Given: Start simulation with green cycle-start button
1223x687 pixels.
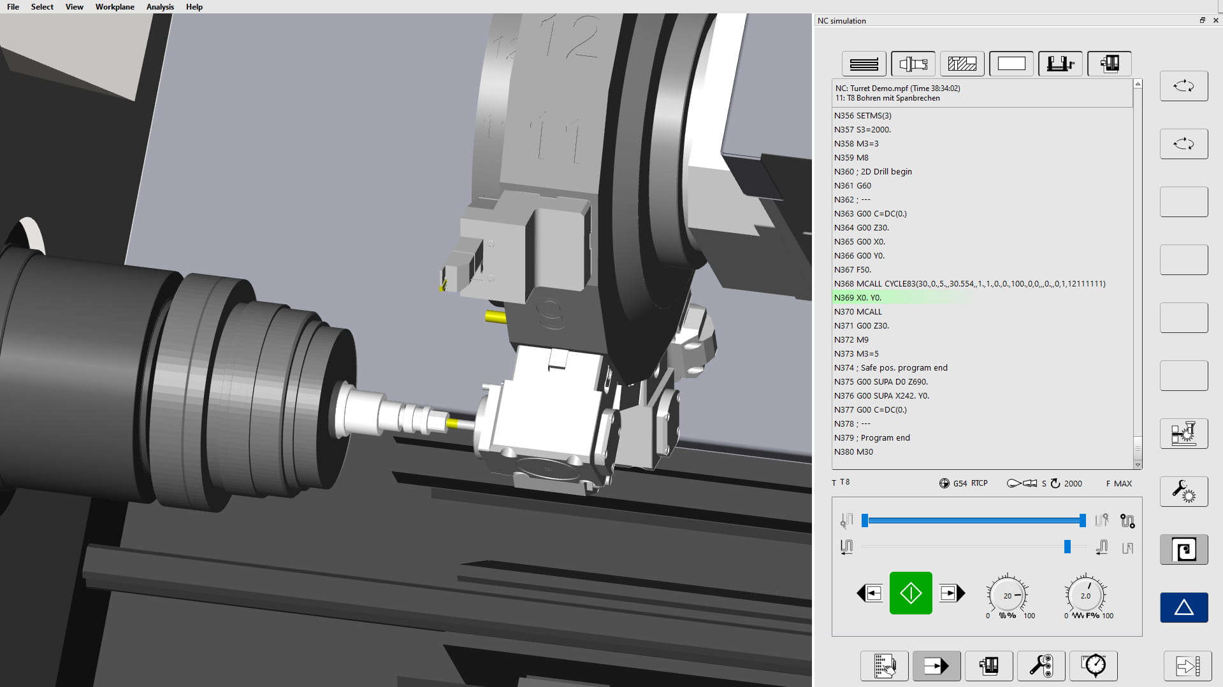Looking at the screenshot, I should 911,593.
